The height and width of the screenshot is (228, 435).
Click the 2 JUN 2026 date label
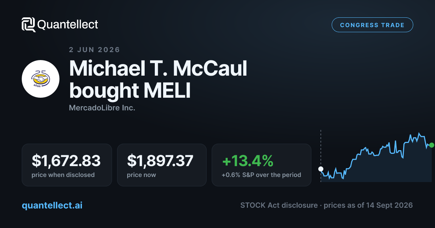94,50
